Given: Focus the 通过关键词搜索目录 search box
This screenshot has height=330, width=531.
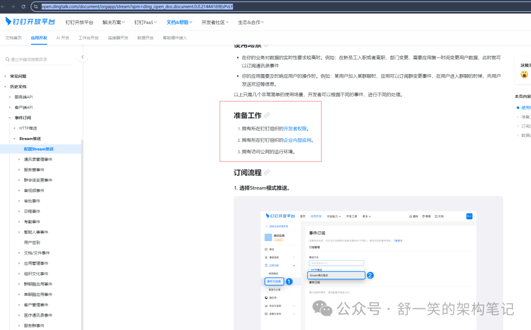Looking at the screenshot, I should click(39, 59).
